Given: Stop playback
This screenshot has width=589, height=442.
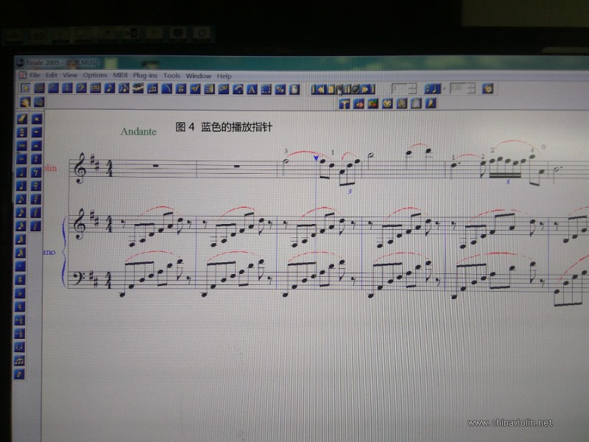Looking at the screenshot, I should tap(331, 89).
